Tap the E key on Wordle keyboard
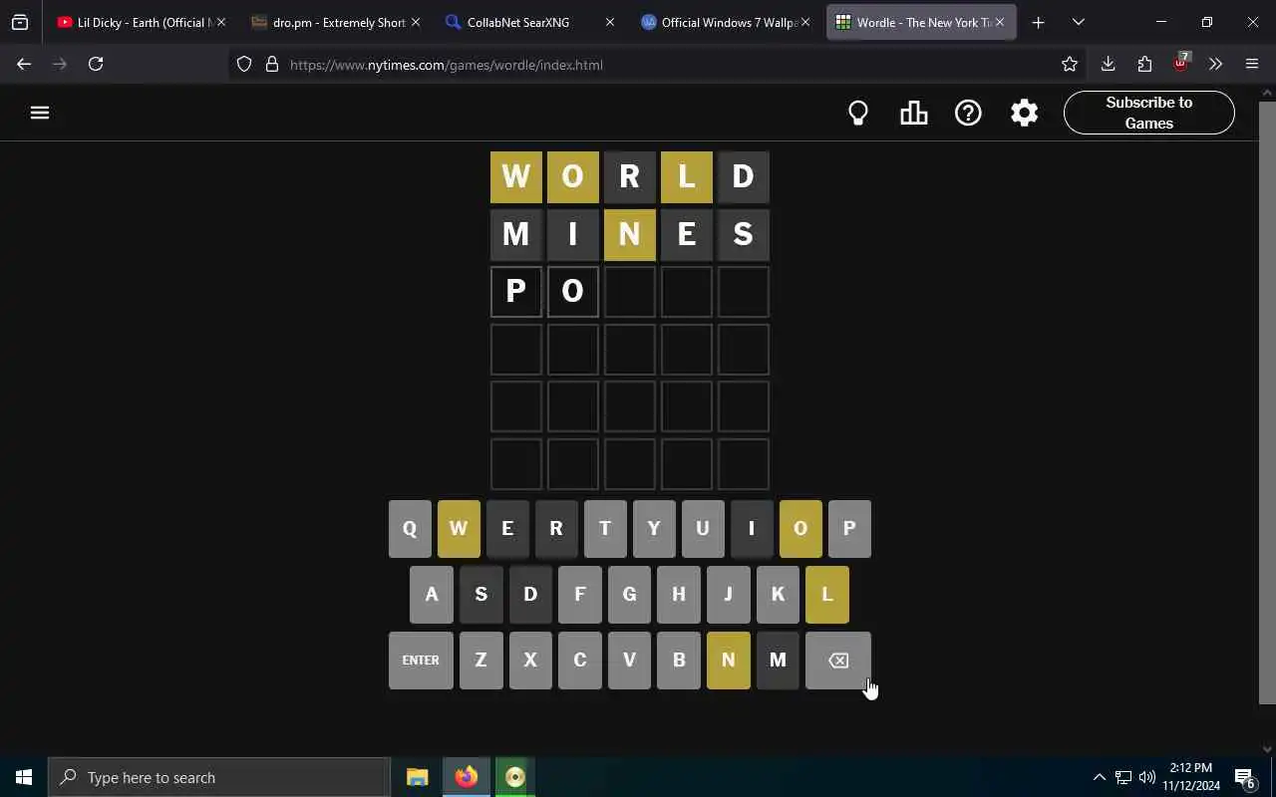The height and width of the screenshot is (797, 1276). pos(507,529)
